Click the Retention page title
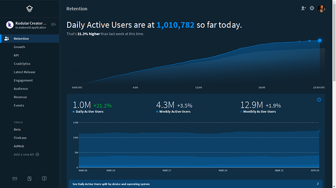Screen dimensions: 336x188 [x=77, y=9]
